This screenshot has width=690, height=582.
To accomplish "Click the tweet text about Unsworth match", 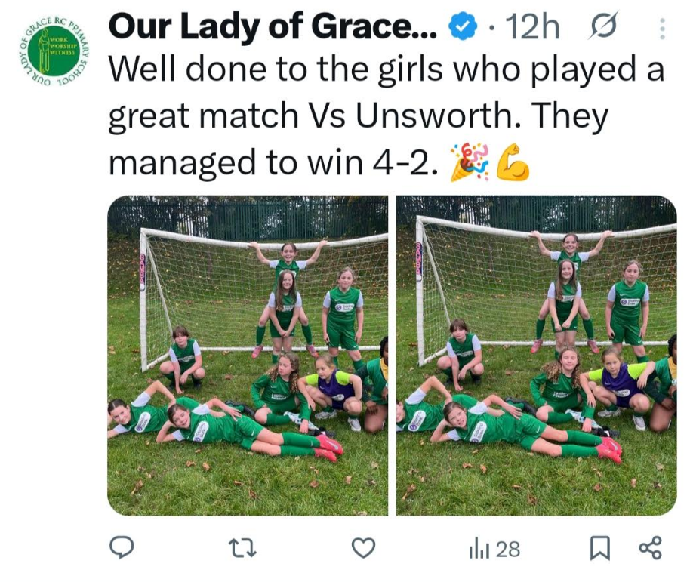I will coord(386,115).
